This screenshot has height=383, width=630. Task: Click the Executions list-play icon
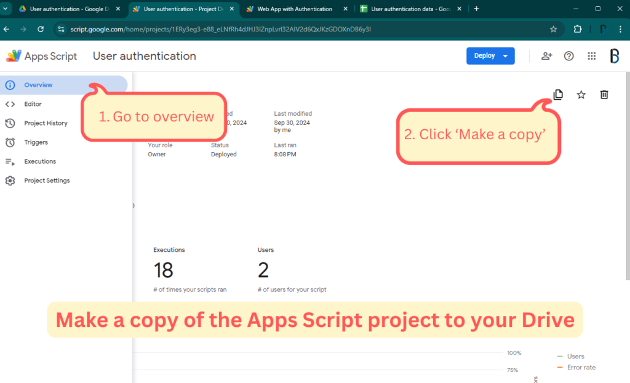click(x=10, y=162)
